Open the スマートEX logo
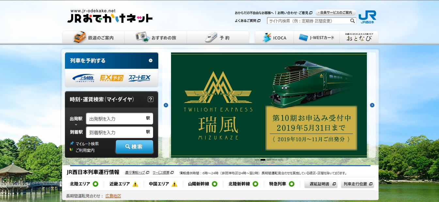Screen dimensions: 439x202 [x=139, y=78]
